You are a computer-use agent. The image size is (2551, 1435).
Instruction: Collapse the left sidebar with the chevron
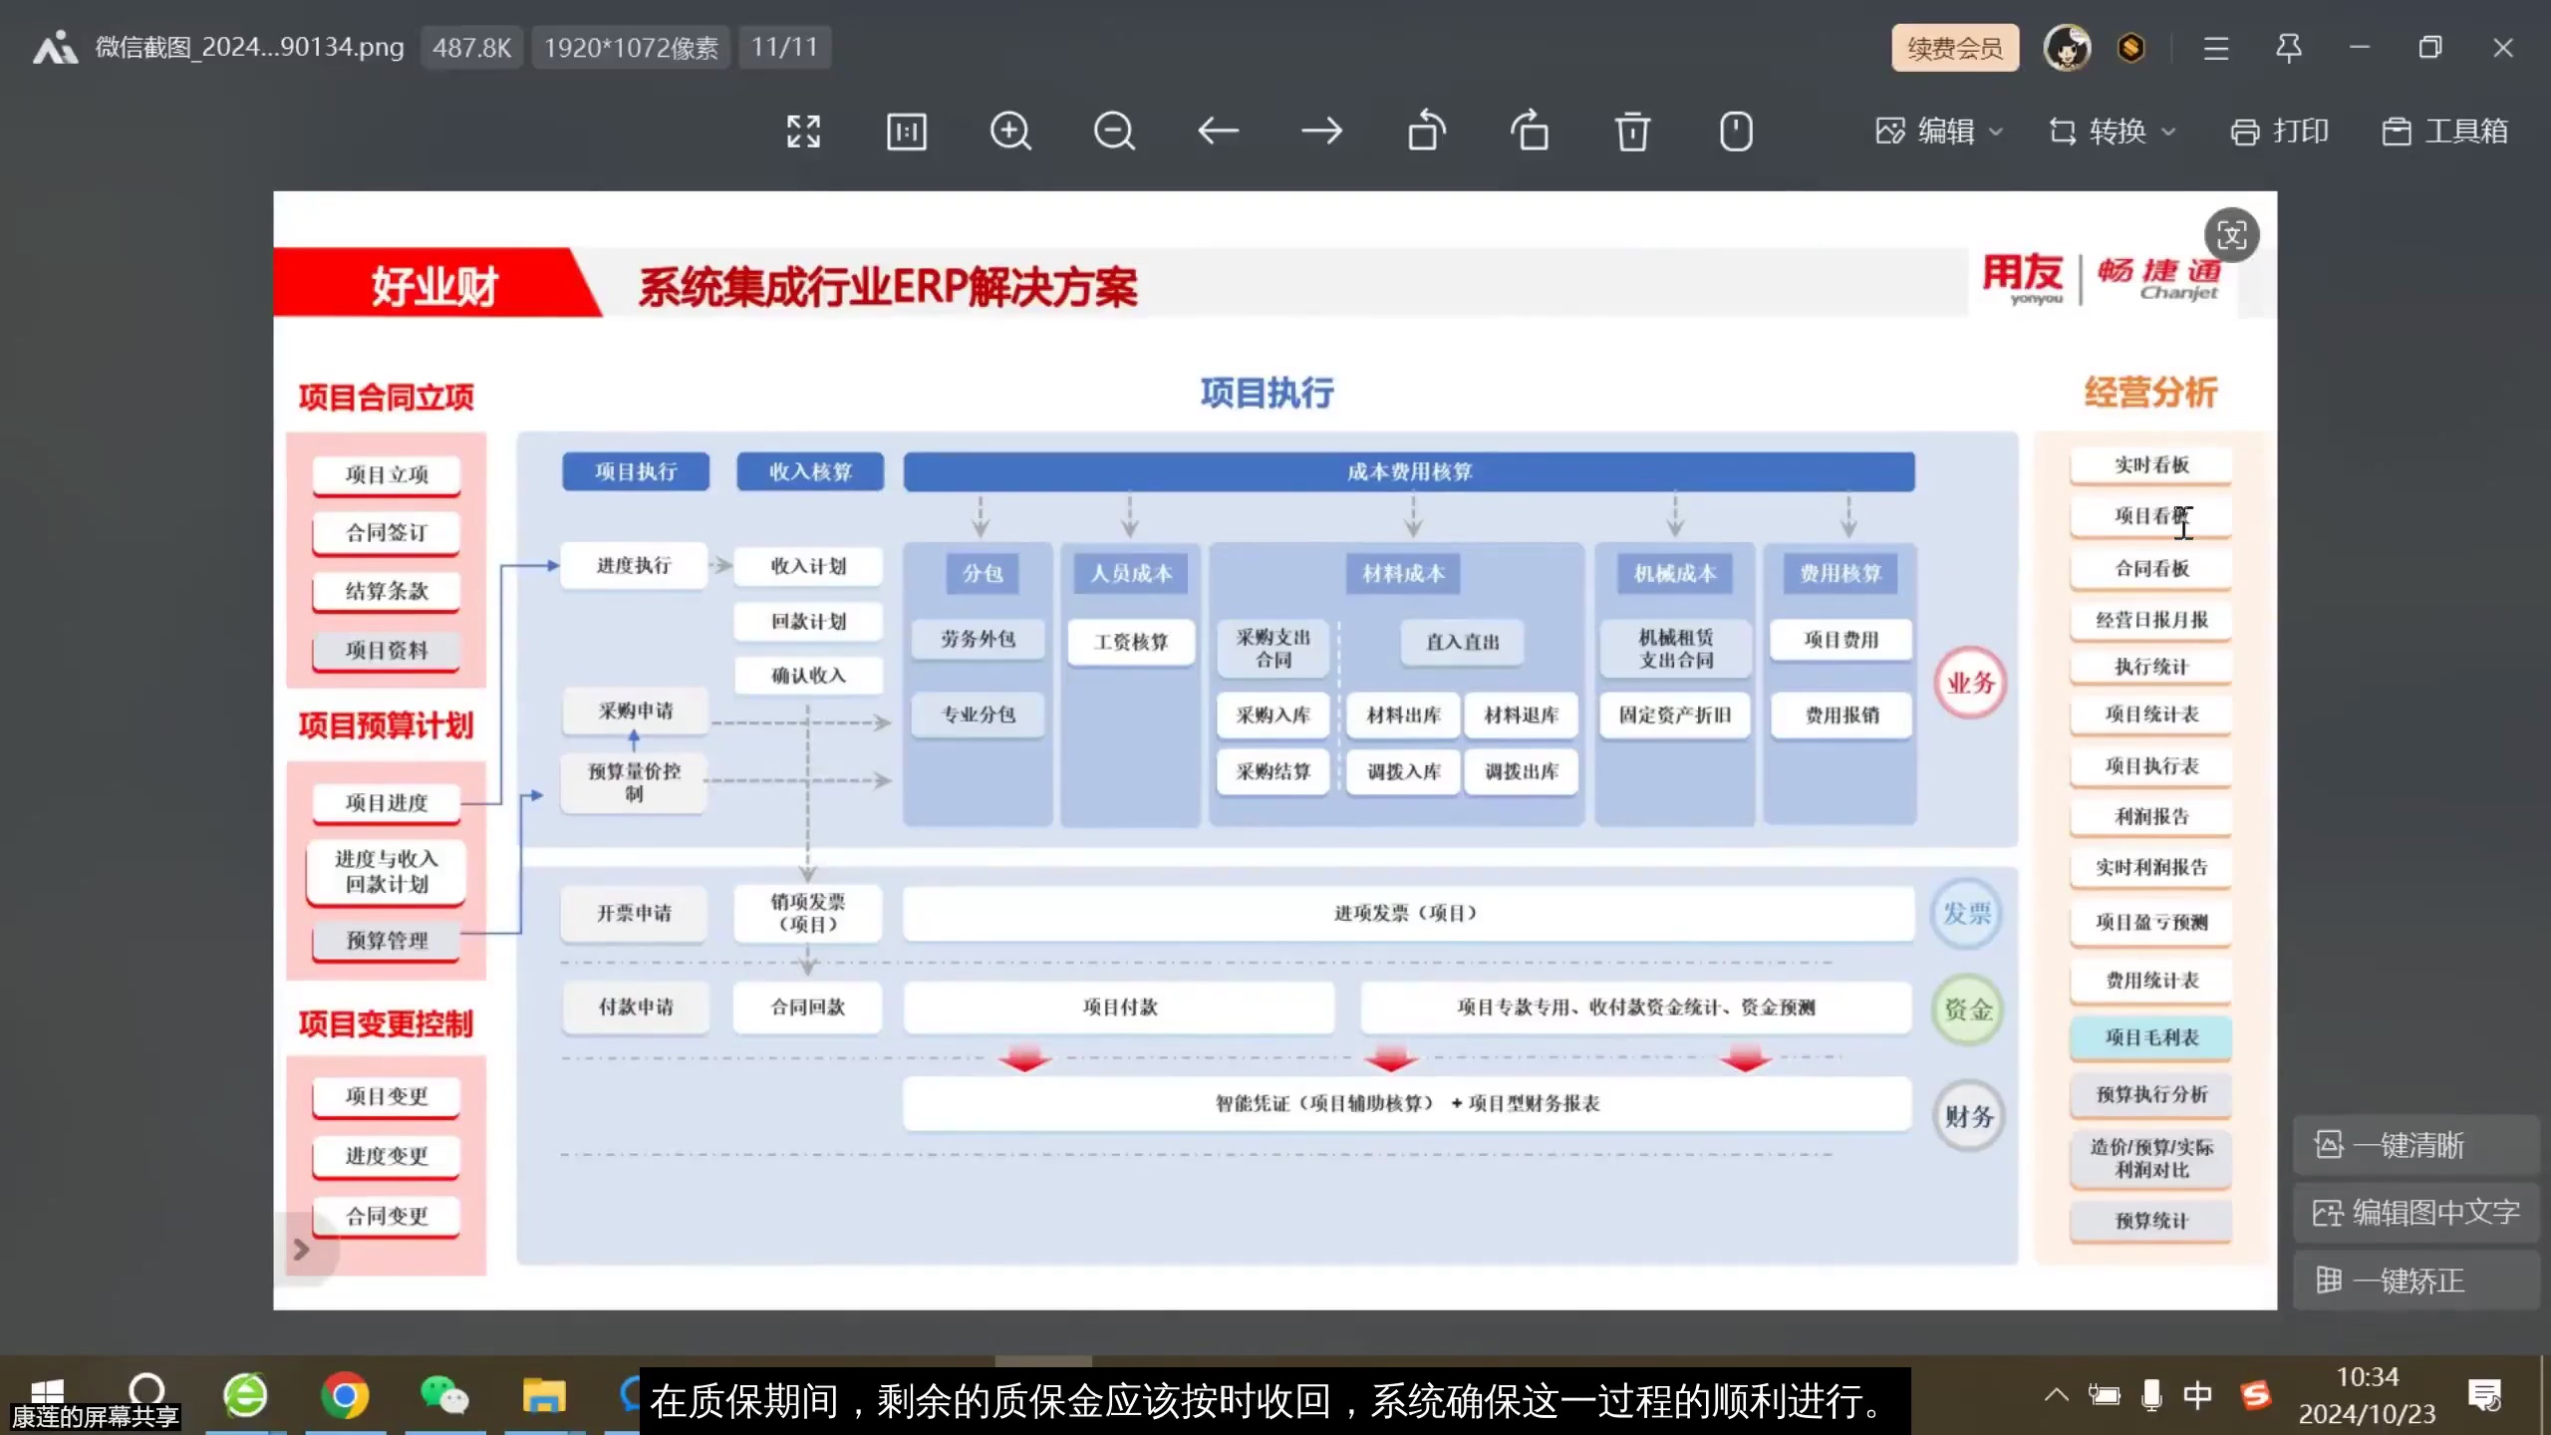[302, 1248]
